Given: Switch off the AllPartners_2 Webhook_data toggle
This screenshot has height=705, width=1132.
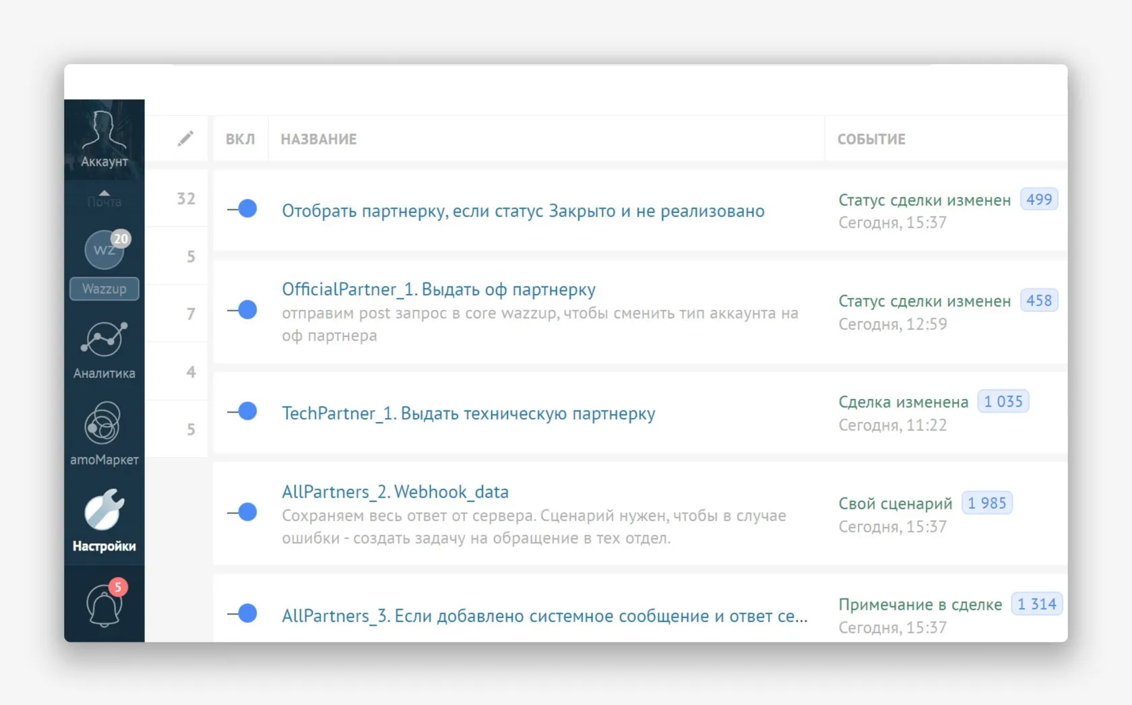Looking at the screenshot, I should point(243,512).
